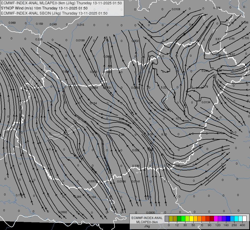Click the map value 3.87
Image resolution: width=250 pixels, height=230 pixels.
point(218,39)
